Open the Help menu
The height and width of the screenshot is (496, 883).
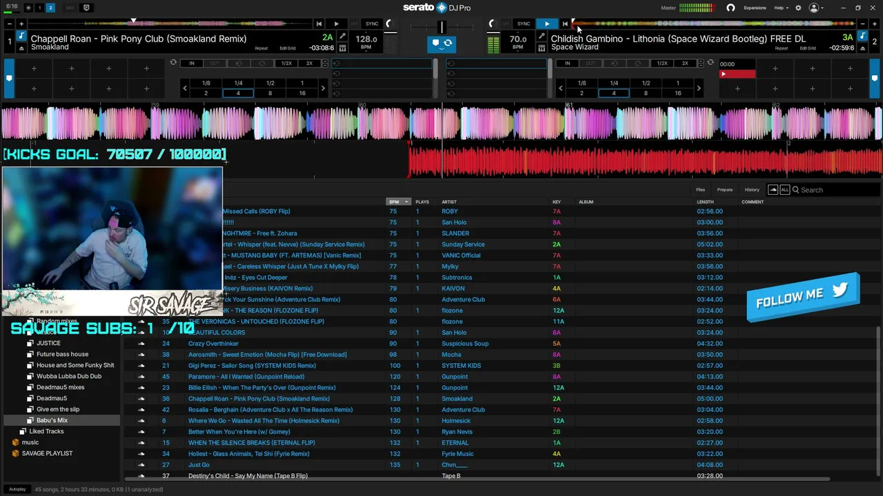[x=781, y=8]
